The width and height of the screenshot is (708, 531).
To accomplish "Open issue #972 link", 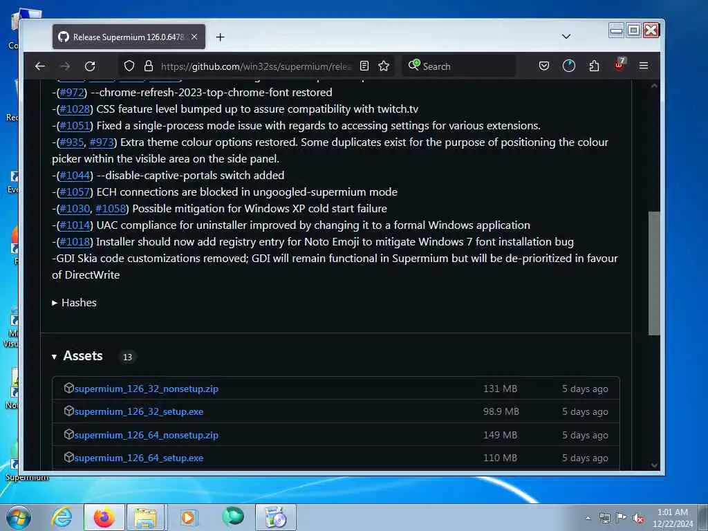I will pyautogui.click(x=72, y=93).
